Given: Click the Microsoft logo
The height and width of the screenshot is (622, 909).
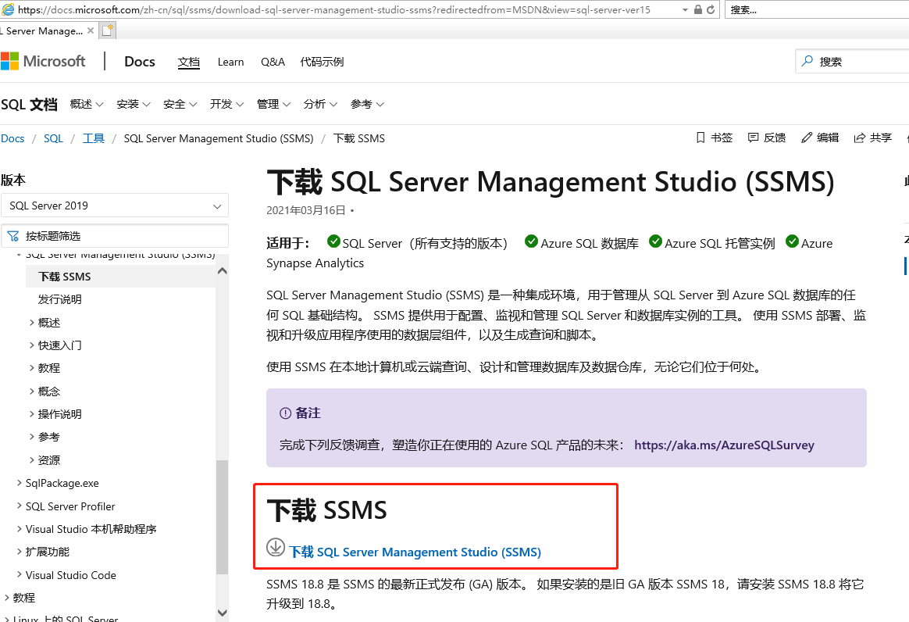Looking at the screenshot, I should click(x=43, y=61).
